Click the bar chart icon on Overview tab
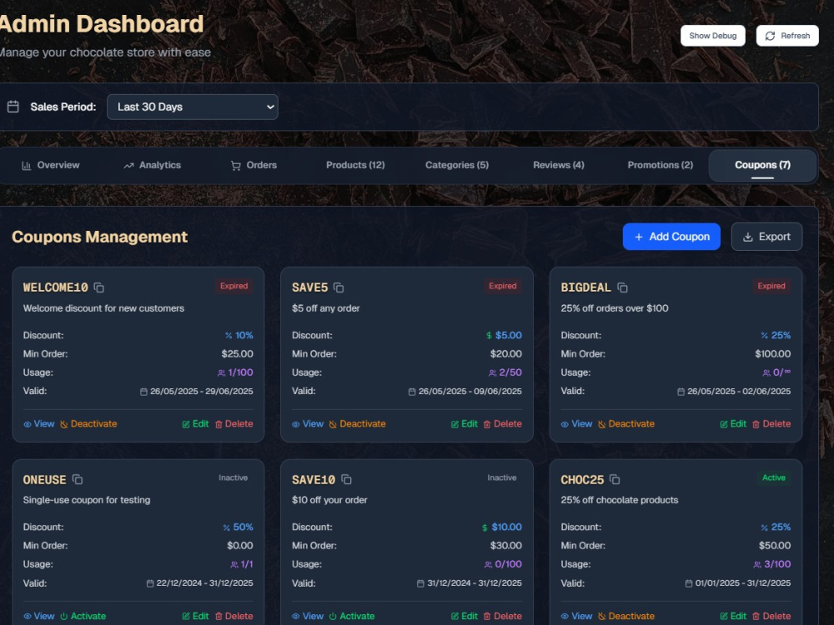This screenshot has width=834, height=625. pos(26,166)
